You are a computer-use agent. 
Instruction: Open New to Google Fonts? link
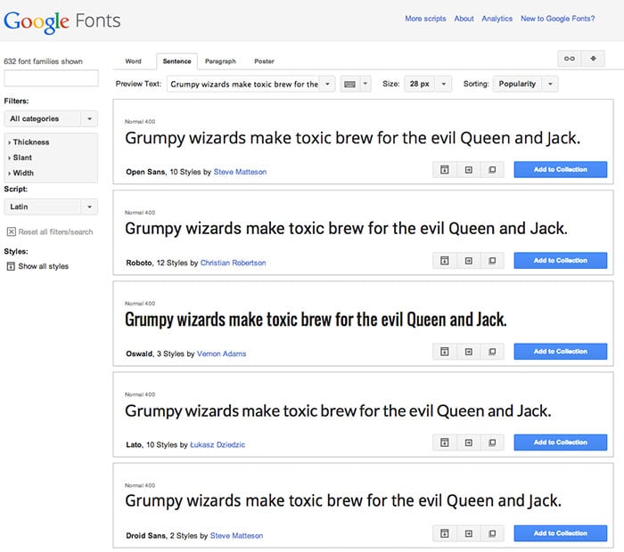coord(557,19)
